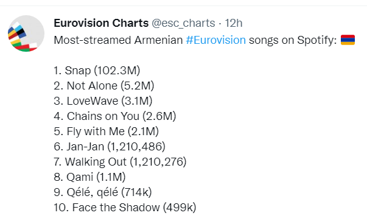Click the words 'songs on Spotify:'
Screen dimensions: 367x221
click(293, 40)
